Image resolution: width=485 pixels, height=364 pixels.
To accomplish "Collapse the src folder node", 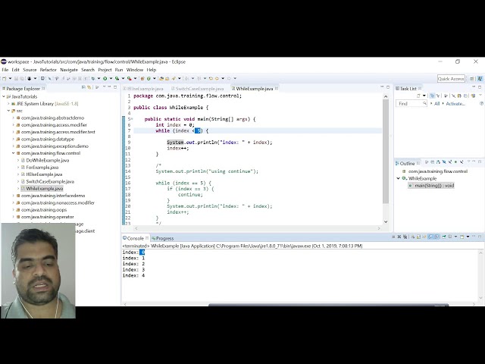I will pos(8,111).
